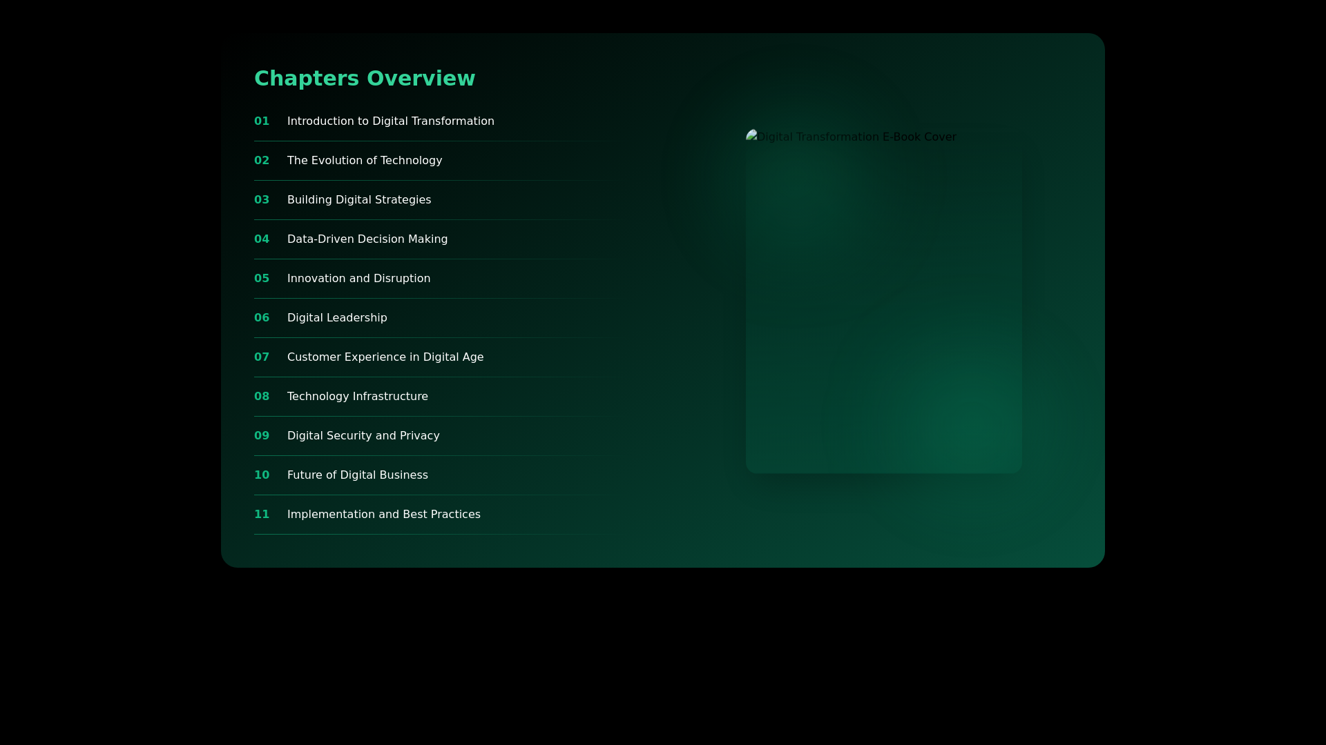This screenshot has width=1326, height=745.
Task: Open the "Building Digital Strategies" chapter
Action: click(x=358, y=199)
